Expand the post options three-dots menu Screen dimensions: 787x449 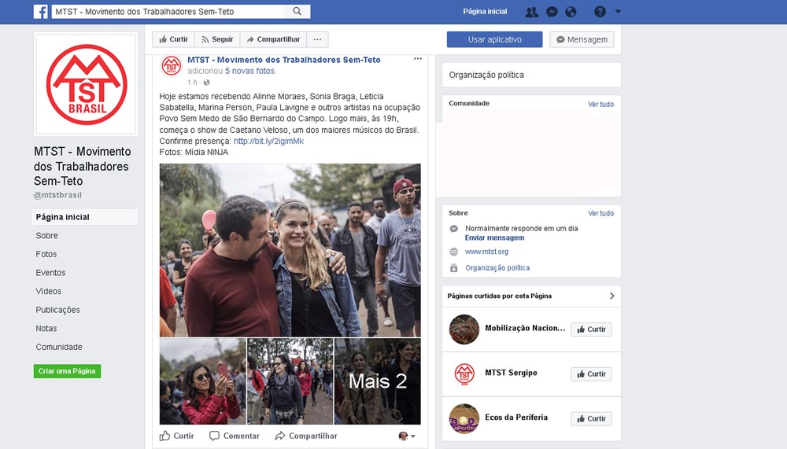pyautogui.click(x=418, y=59)
